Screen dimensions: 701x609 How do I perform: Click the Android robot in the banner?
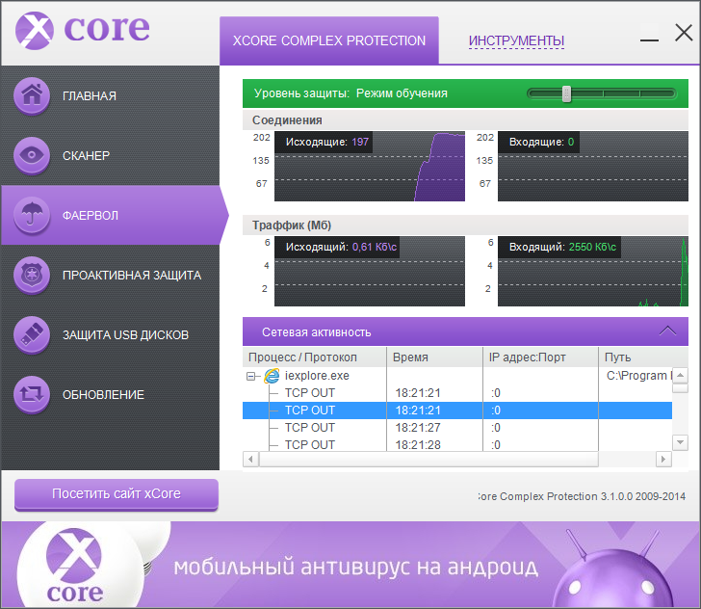[611, 570]
